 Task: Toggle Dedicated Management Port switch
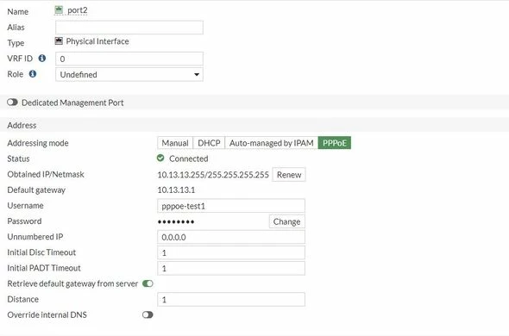click(x=12, y=103)
